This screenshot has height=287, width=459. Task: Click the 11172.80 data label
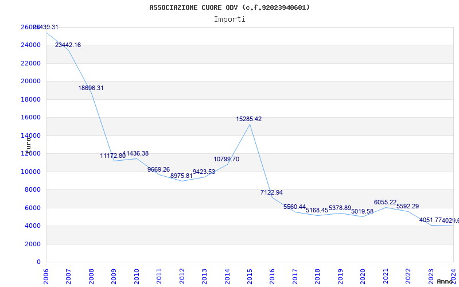point(113,156)
